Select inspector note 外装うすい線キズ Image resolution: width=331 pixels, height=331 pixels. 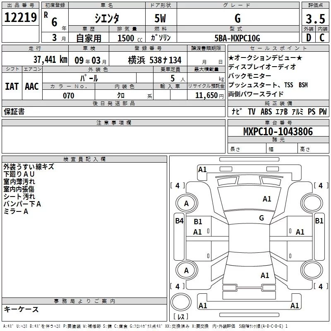click(x=29, y=167)
